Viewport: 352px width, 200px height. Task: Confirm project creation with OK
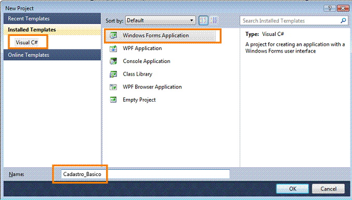293,189
